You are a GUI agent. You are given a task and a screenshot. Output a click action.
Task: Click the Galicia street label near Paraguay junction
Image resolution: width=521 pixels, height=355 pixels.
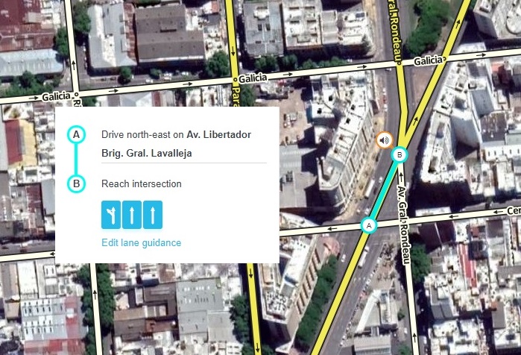253,78
